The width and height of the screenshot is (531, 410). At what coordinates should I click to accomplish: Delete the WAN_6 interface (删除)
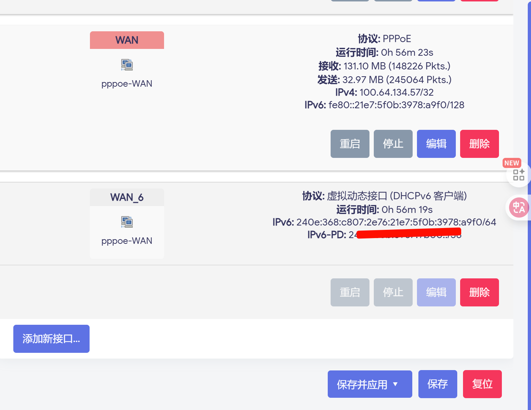click(479, 292)
